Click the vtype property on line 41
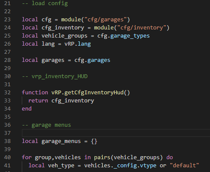 [x=148, y=166]
